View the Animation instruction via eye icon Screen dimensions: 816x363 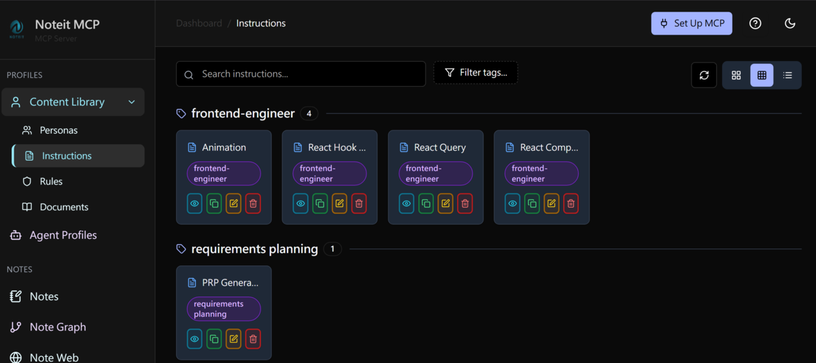(194, 204)
